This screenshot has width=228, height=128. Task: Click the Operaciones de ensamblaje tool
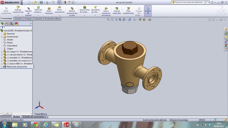[x=85, y=10]
